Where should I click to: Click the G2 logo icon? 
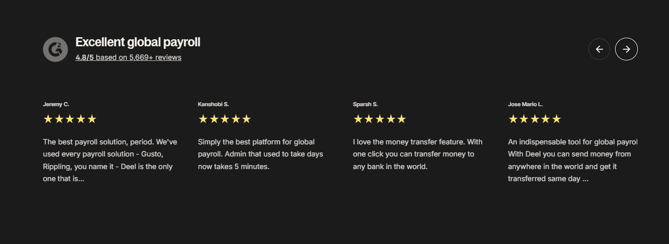coord(55,50)
